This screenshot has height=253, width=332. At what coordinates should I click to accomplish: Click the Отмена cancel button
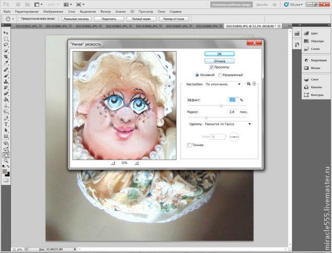pyautogui.click(x=219, y=61)
